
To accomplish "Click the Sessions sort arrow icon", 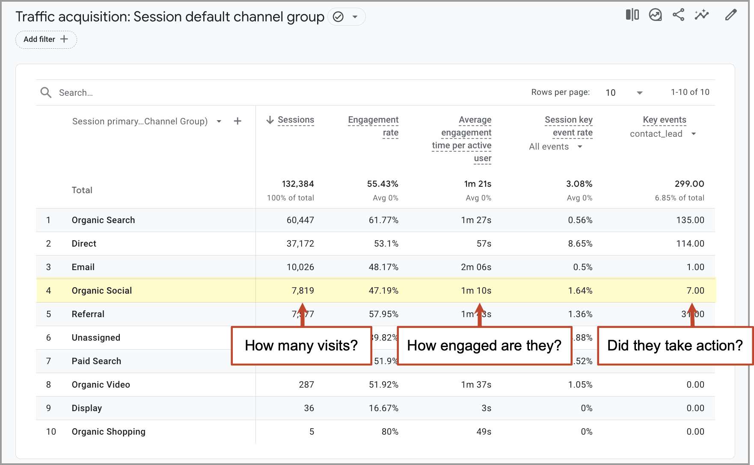I will [270, 120].
